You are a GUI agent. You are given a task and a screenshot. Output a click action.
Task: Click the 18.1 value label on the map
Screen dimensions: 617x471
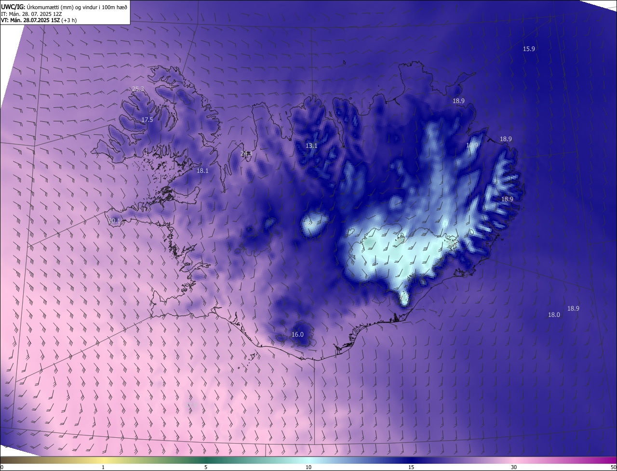click(x=202, y=170)
